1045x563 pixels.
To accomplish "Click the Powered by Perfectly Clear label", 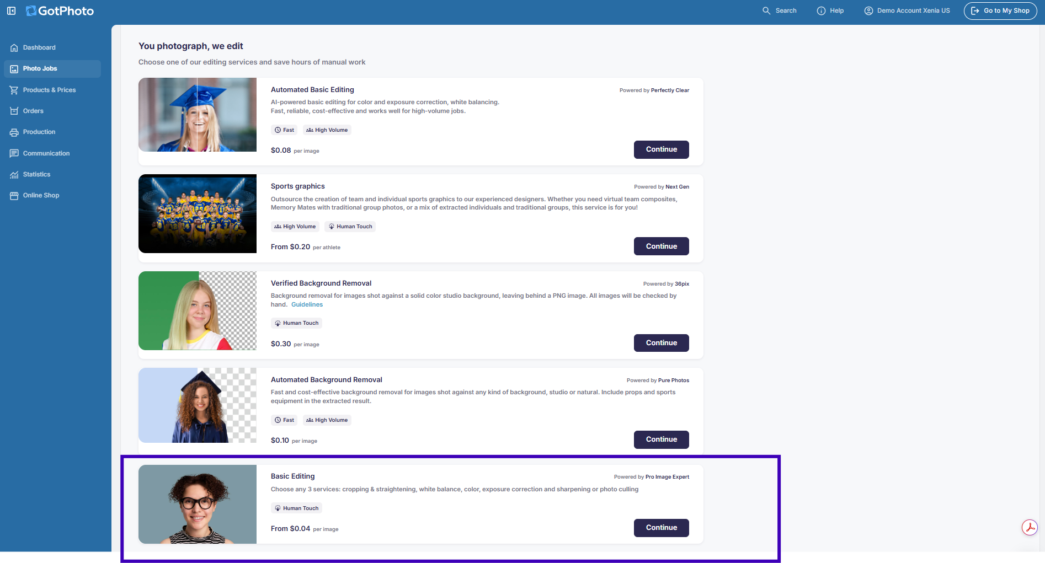I will pos(654,90).
